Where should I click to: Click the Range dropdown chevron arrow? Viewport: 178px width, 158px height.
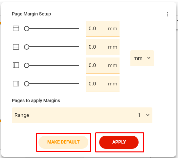point(148,115)
